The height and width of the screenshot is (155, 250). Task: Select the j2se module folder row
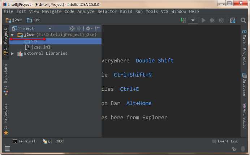(56, 35)
